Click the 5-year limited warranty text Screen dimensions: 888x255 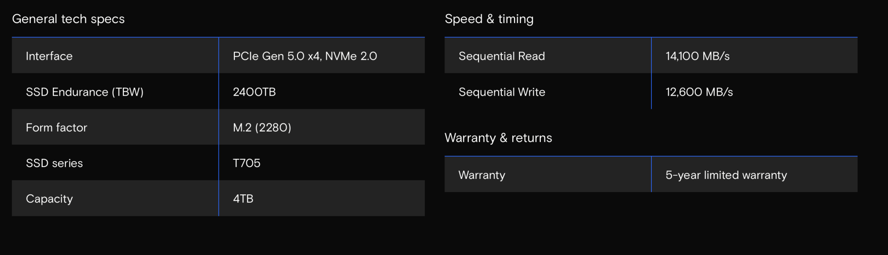pos(726,175)
